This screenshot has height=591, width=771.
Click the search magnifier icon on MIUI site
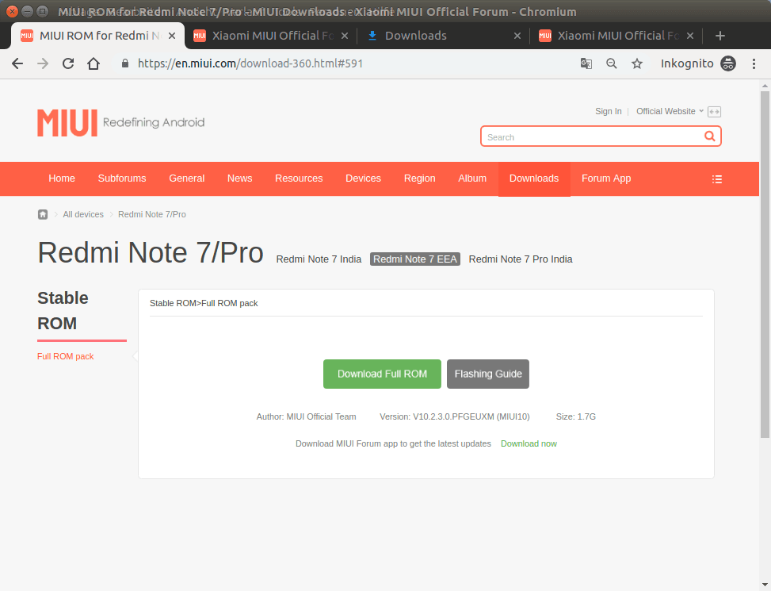(709, 136)
